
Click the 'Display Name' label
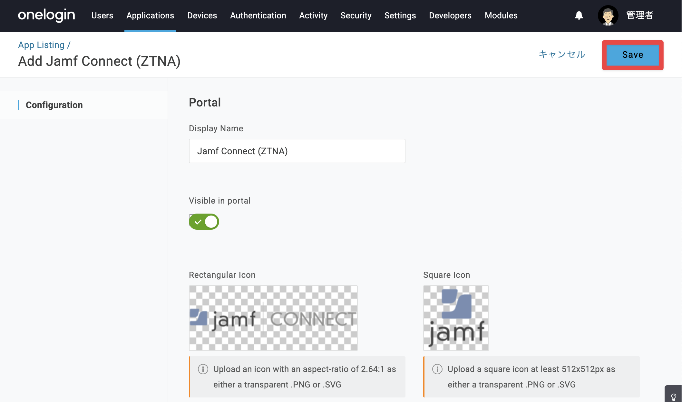[216, 128]
